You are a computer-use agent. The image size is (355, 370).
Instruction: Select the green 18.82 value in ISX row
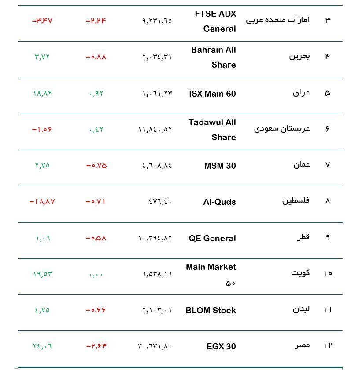(x=42, y=94)
